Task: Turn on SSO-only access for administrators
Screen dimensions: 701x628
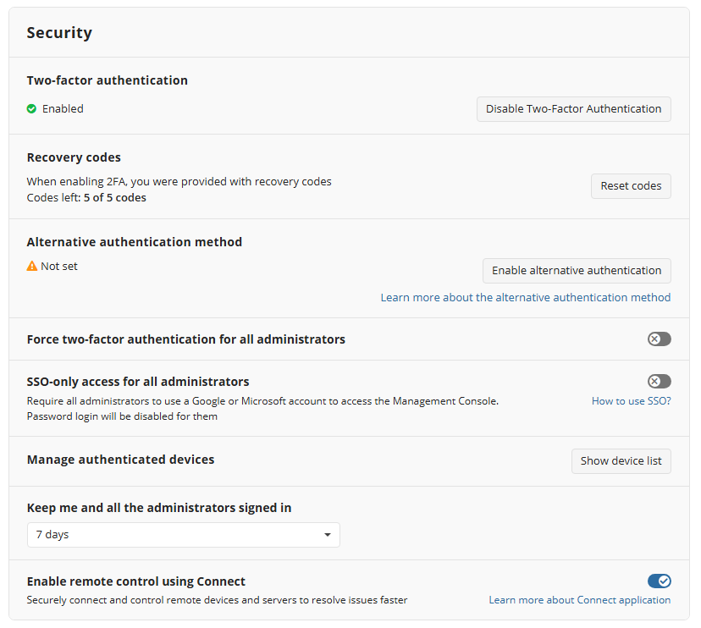Action: [659, 382]
